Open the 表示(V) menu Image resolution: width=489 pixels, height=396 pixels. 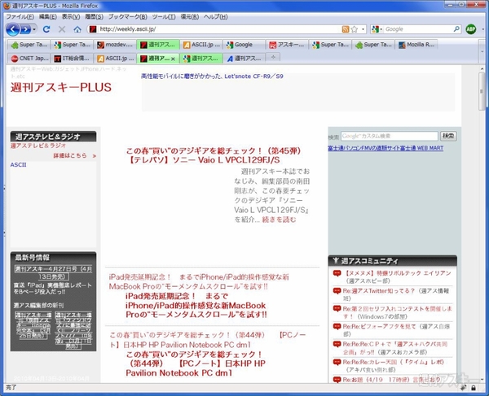pos(71,16)
